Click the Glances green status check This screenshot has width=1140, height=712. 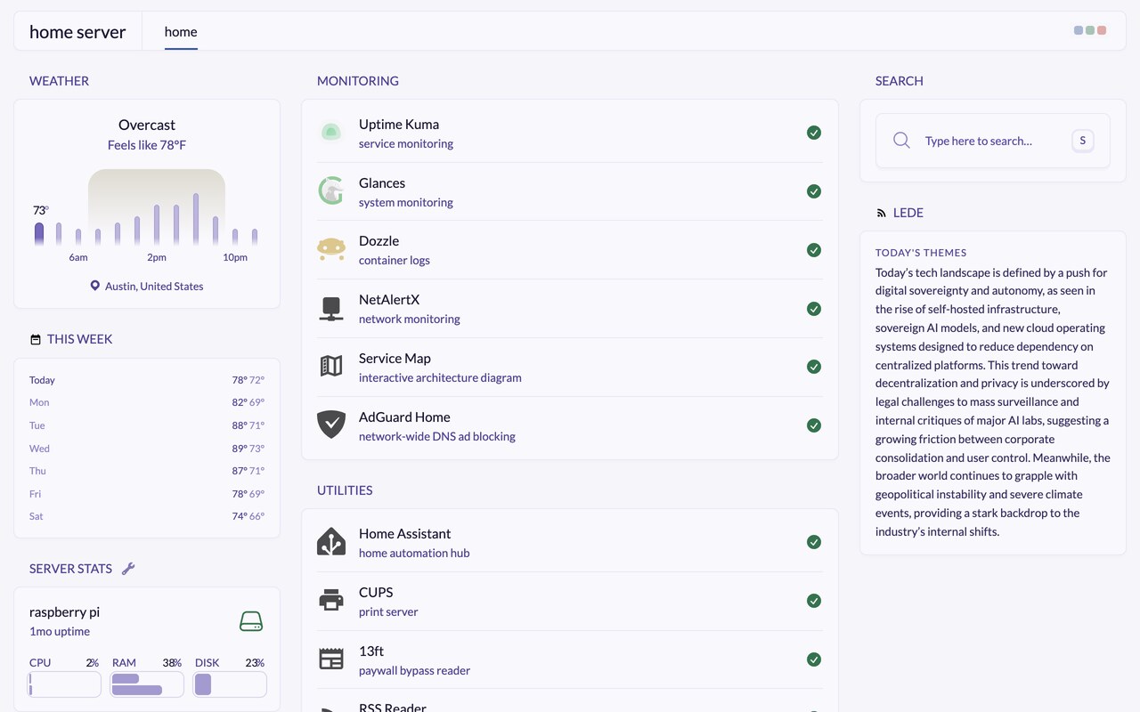[814, 191]
